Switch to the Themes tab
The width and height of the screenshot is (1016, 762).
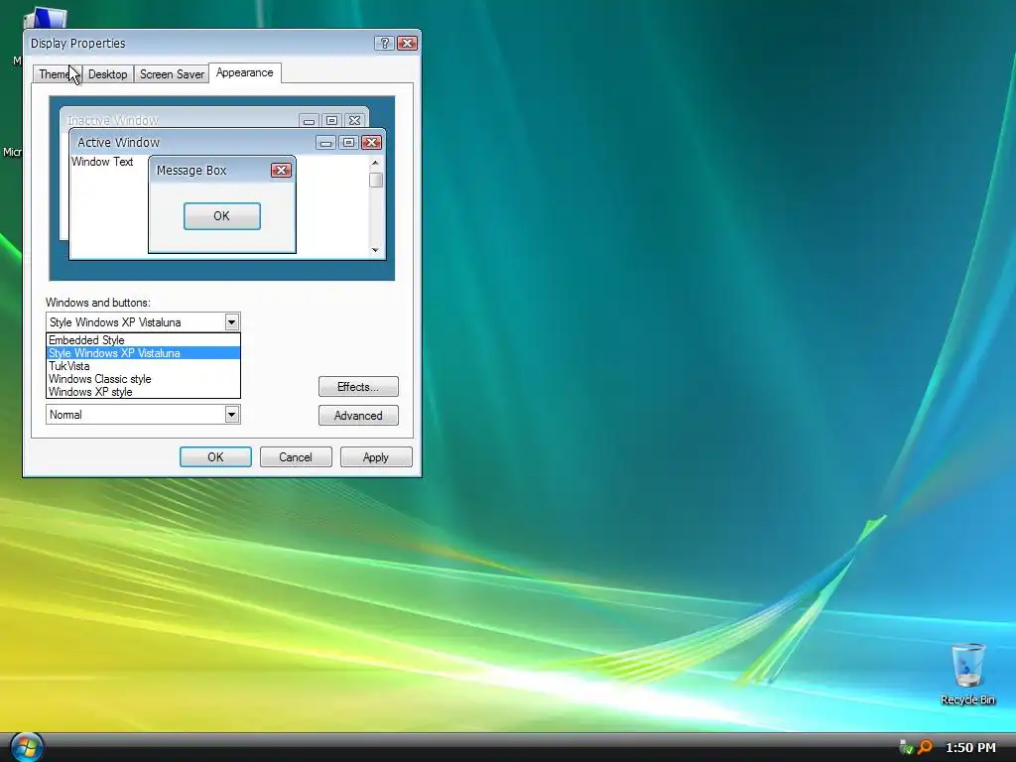pyautogui.click(x=57, y=73)
